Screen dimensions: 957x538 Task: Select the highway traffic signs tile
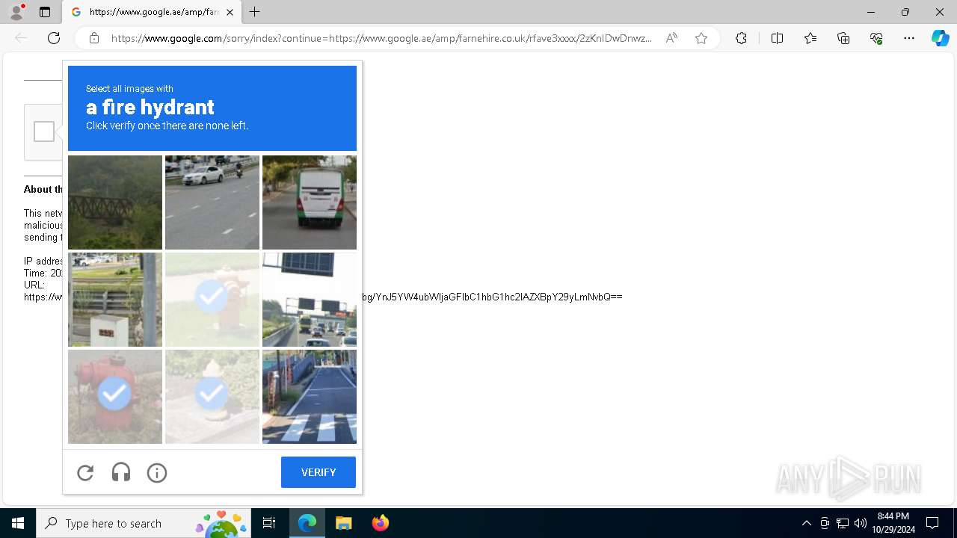310,300
